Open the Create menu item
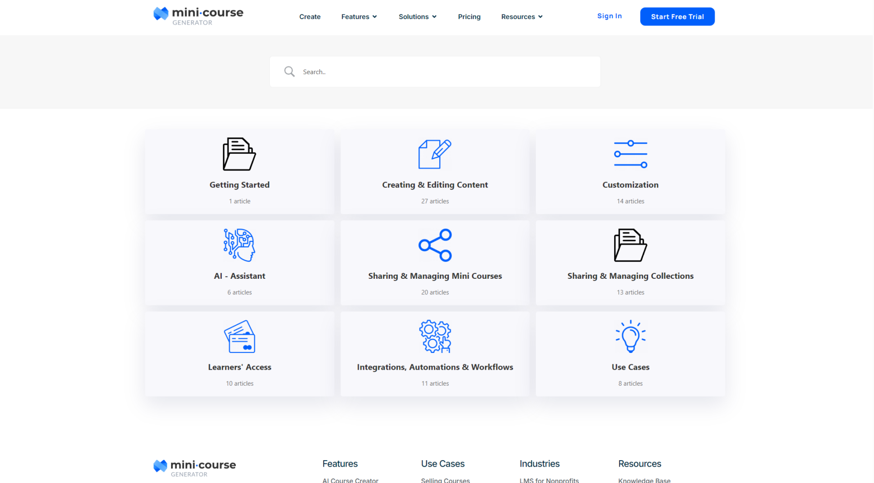The image size is (874, 483). click(x=310, y=17)
